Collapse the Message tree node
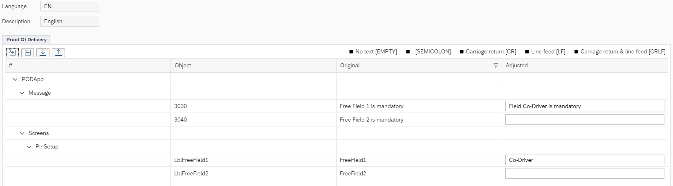 pyautogui.click(x=22, y=93)
